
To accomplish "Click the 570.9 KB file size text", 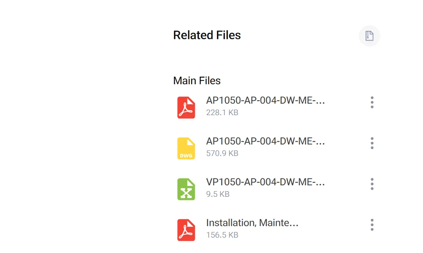I will tap(222, 154).
